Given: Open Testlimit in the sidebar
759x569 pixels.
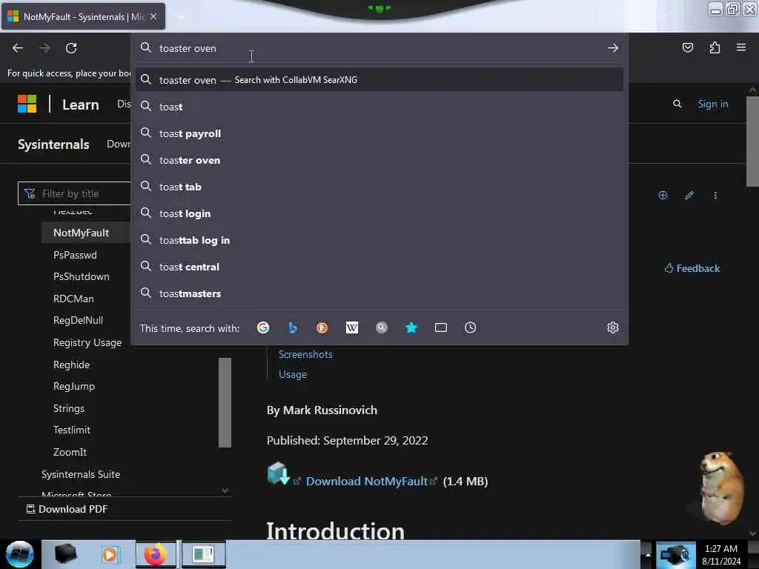Looking at the screenshot, I should [x=72, y=430].
